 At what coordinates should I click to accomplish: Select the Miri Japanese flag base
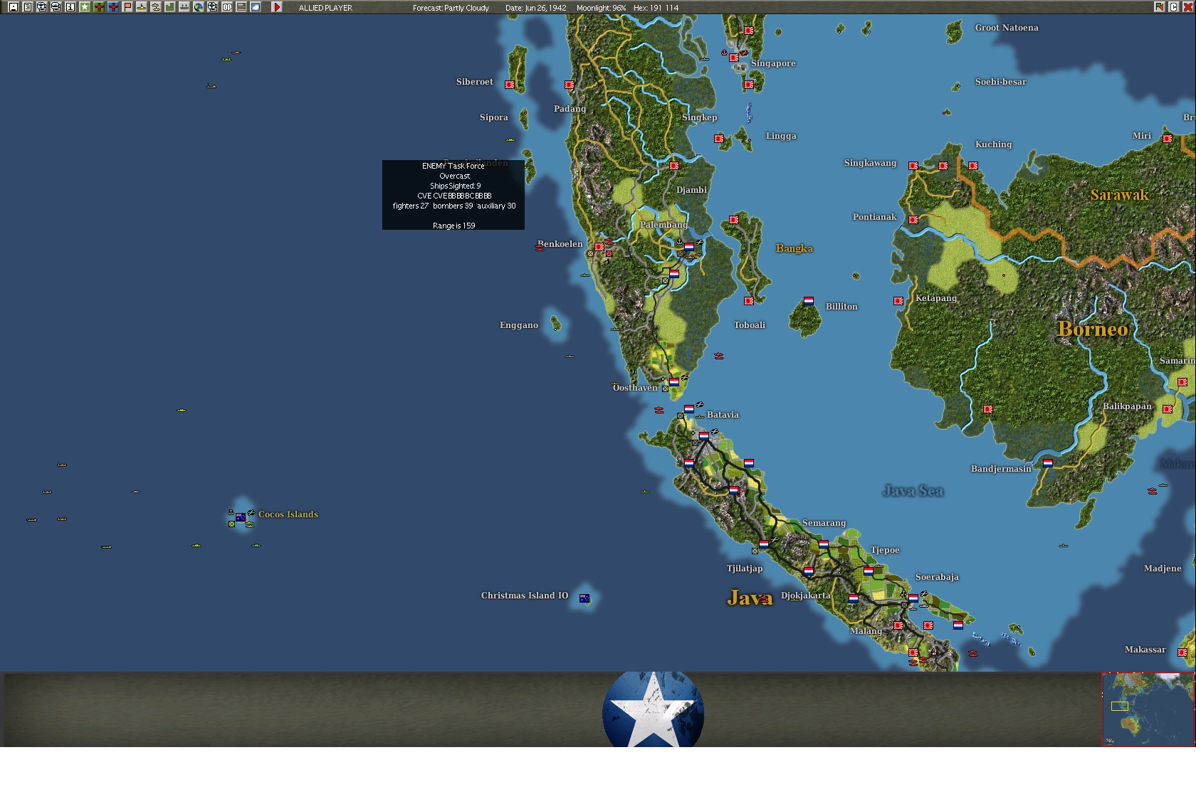pyautogui.click(x=1168, y=139)
